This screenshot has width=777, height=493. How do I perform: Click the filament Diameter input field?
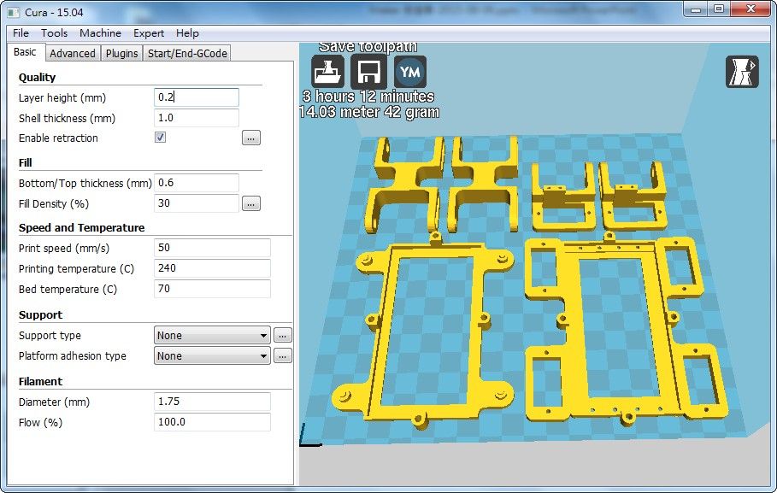[x=212, y=402]
